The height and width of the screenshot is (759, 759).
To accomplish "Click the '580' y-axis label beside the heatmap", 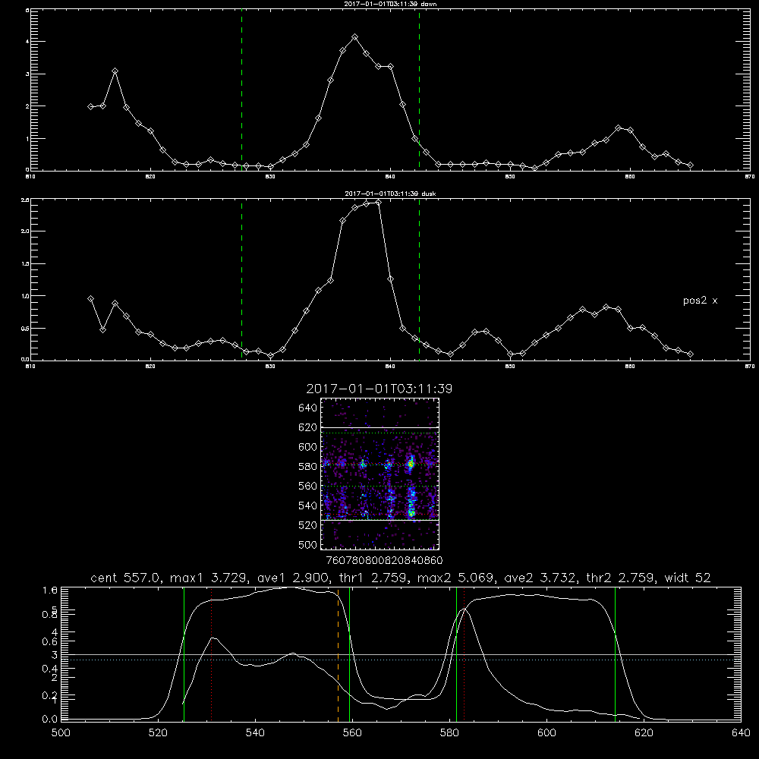I will pyautogui.click(x=308, y=467).
